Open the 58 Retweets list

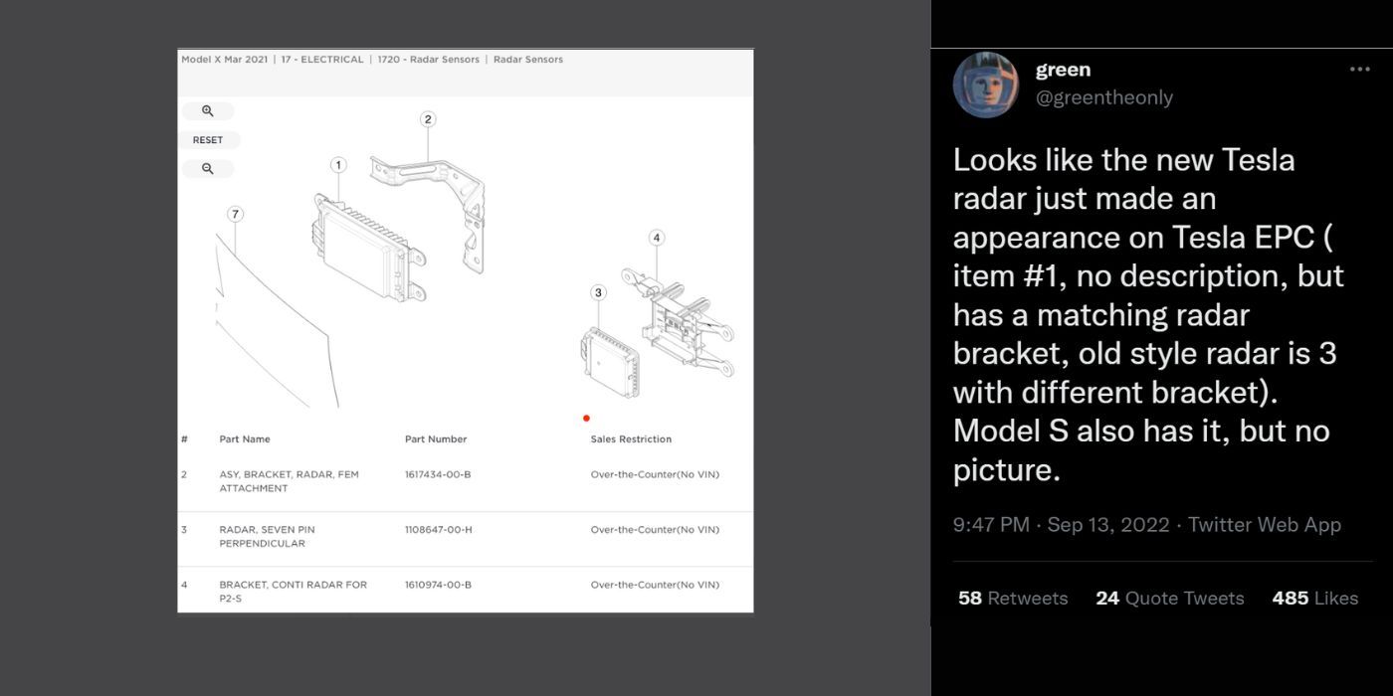[1012, 598]
